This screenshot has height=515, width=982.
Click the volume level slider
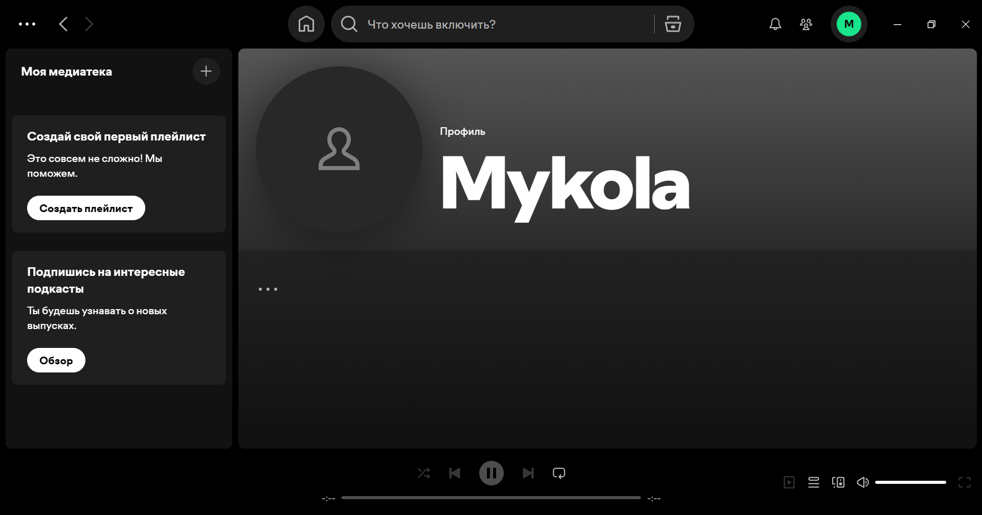point(910,482)
